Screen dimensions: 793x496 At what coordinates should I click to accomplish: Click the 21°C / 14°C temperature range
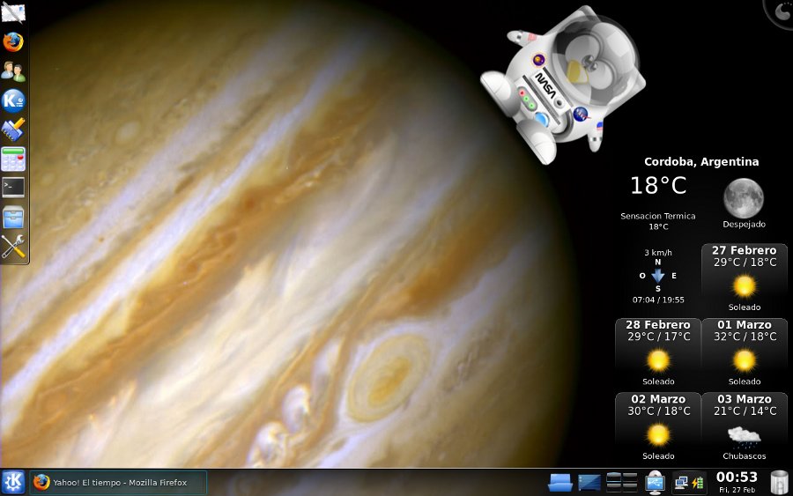(x=745, y=411)
